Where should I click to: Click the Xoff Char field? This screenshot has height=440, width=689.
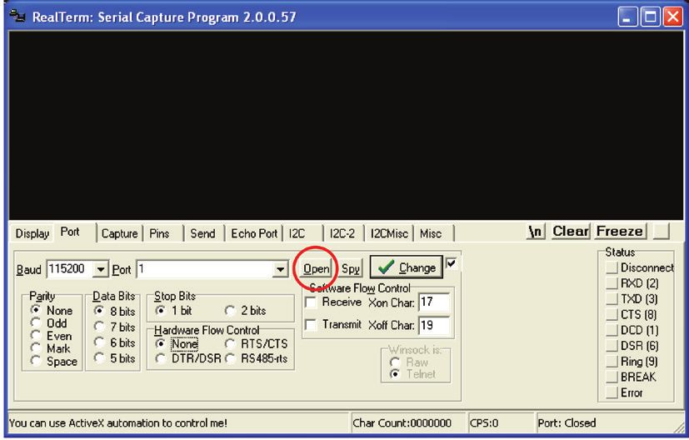434,326
